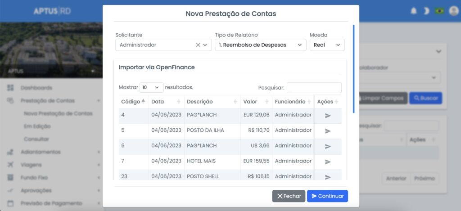Click send icon for HOTEL MAIS row
The height and width of the screenshot is (211, 461).
[x=328, y=162]
